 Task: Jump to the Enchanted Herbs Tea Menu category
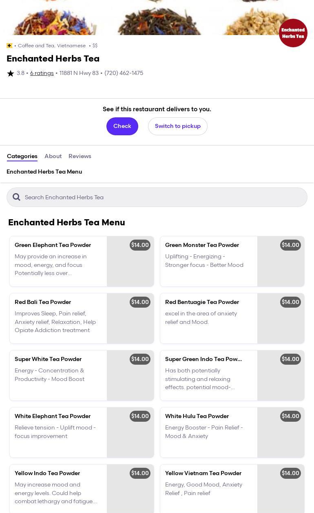[x=44, y=172]
